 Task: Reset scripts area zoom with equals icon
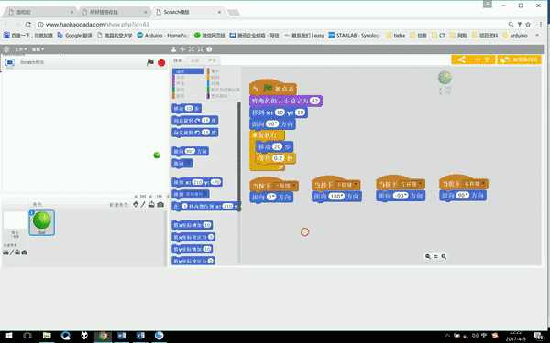(436, 256)
